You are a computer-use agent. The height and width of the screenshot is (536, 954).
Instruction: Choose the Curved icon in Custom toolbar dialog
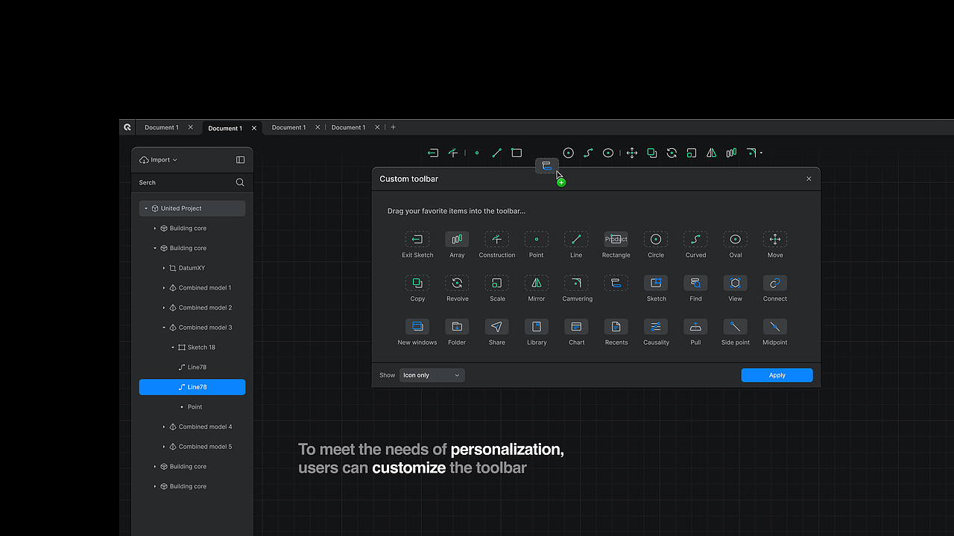point(695,239)
